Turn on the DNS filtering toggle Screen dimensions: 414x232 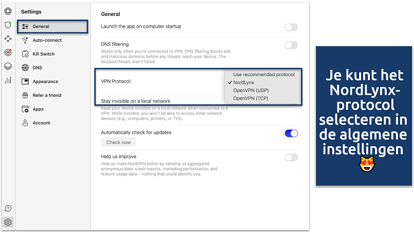click(291, 45)
